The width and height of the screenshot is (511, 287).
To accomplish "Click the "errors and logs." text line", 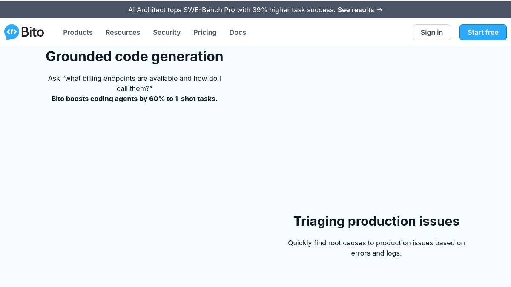I will 376,253.
